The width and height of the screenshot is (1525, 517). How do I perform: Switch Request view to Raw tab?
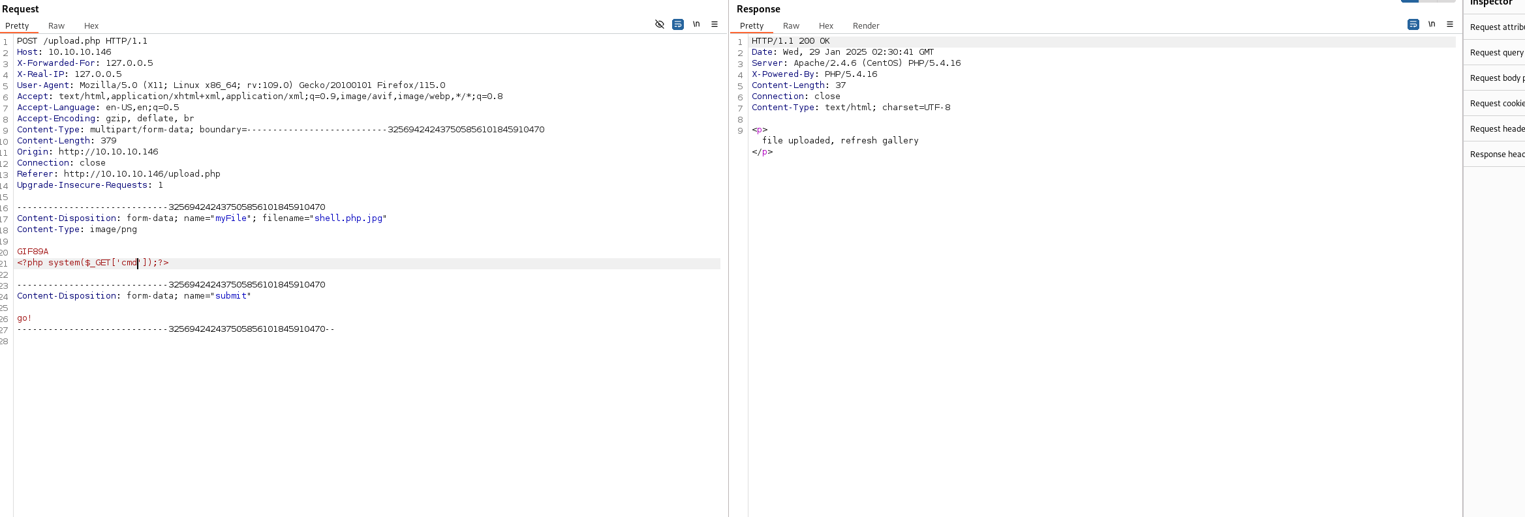(56, 26)
